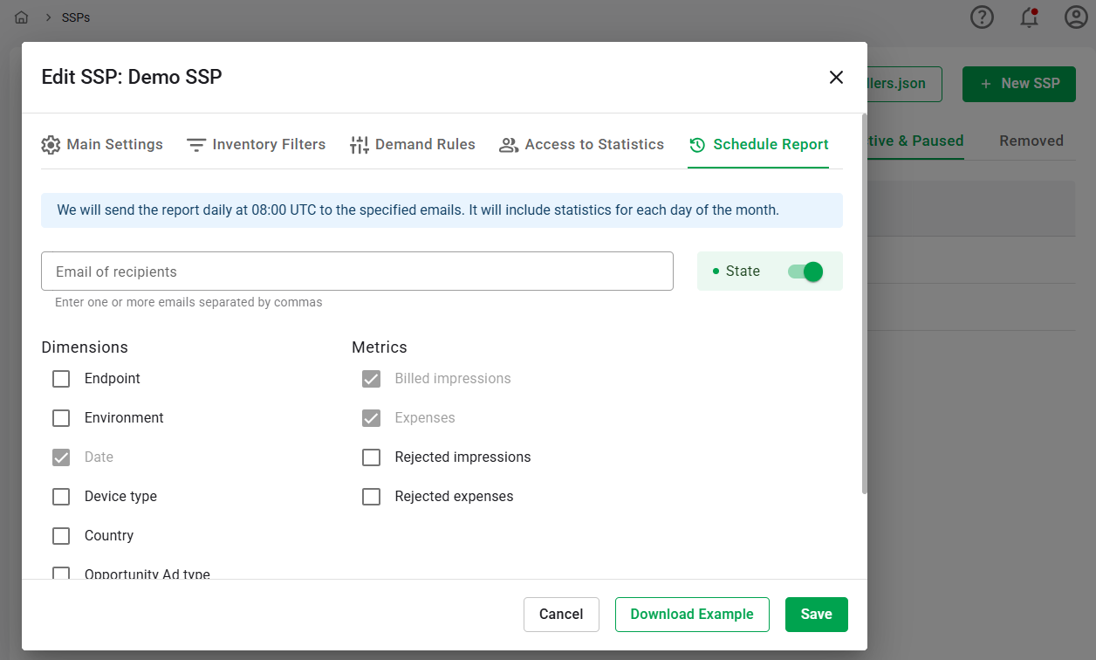Click the Demand Rules sliders icon
Screen dimensions: 1096x660
(x=360, y=145)
